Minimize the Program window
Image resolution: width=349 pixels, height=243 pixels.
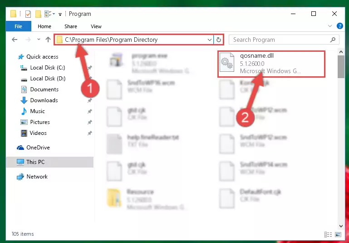point(293,14)
